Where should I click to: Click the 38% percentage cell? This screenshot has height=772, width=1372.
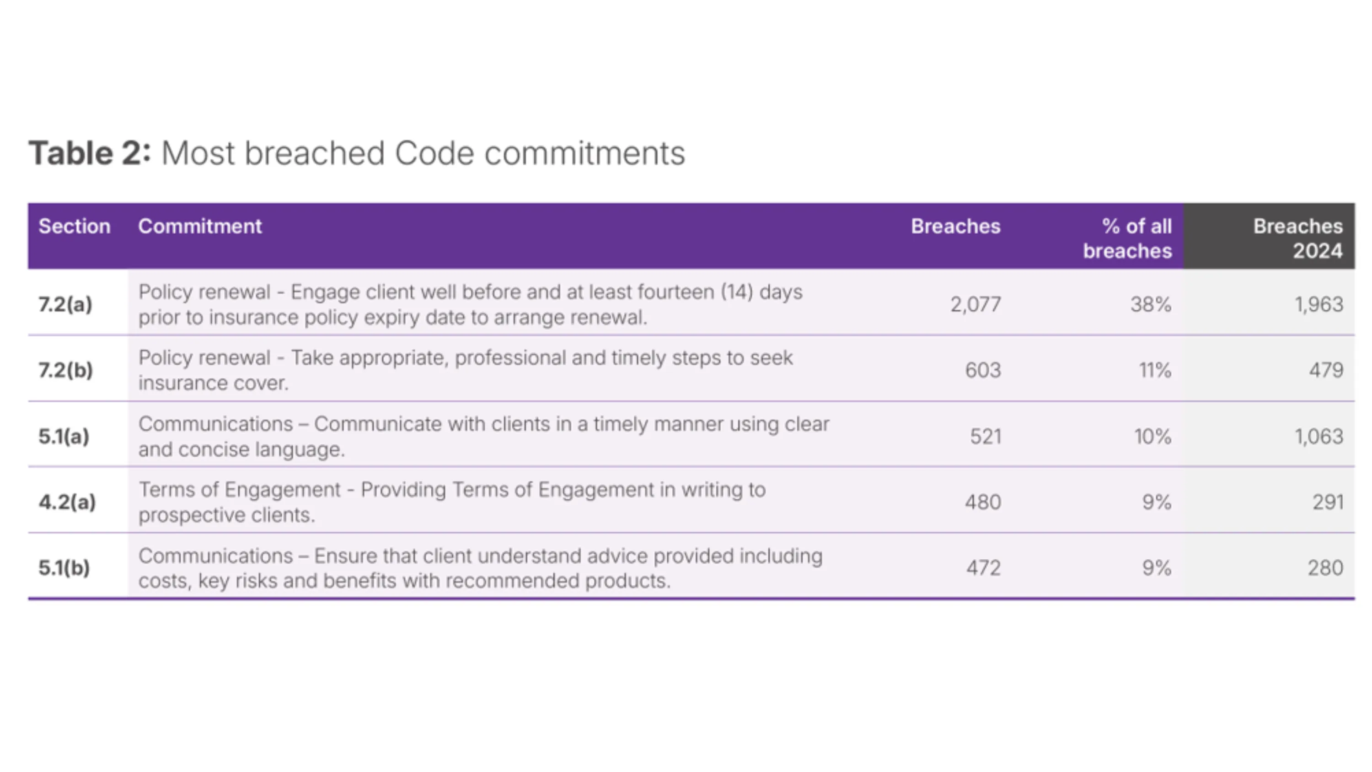[1151, 305]
